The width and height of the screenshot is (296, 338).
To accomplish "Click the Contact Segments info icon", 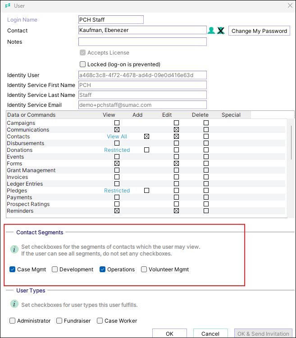I will [x=14, y=249].
